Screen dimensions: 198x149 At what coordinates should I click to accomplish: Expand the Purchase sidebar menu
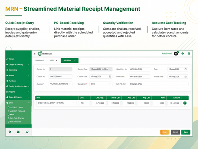point(18,81)
